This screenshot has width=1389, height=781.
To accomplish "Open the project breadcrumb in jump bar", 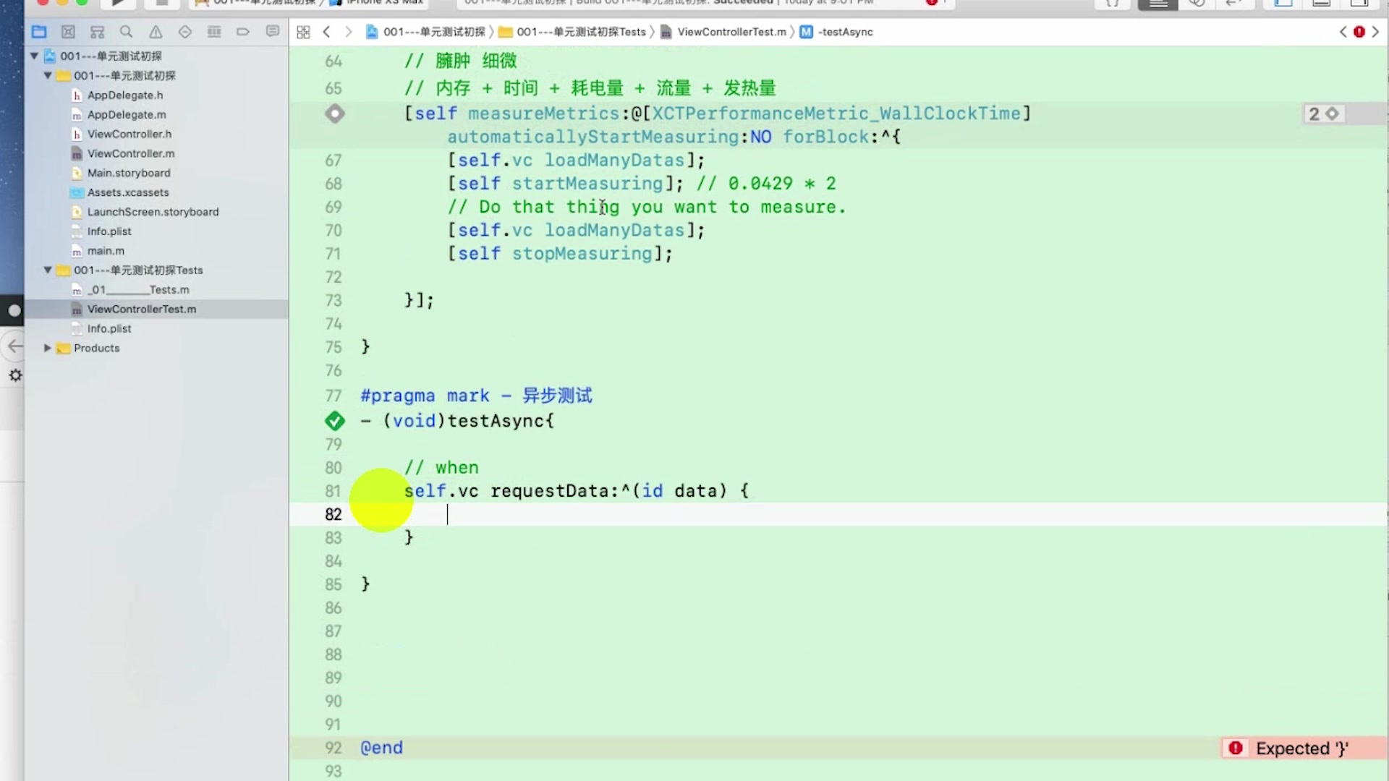I will (x=425, y=32).
